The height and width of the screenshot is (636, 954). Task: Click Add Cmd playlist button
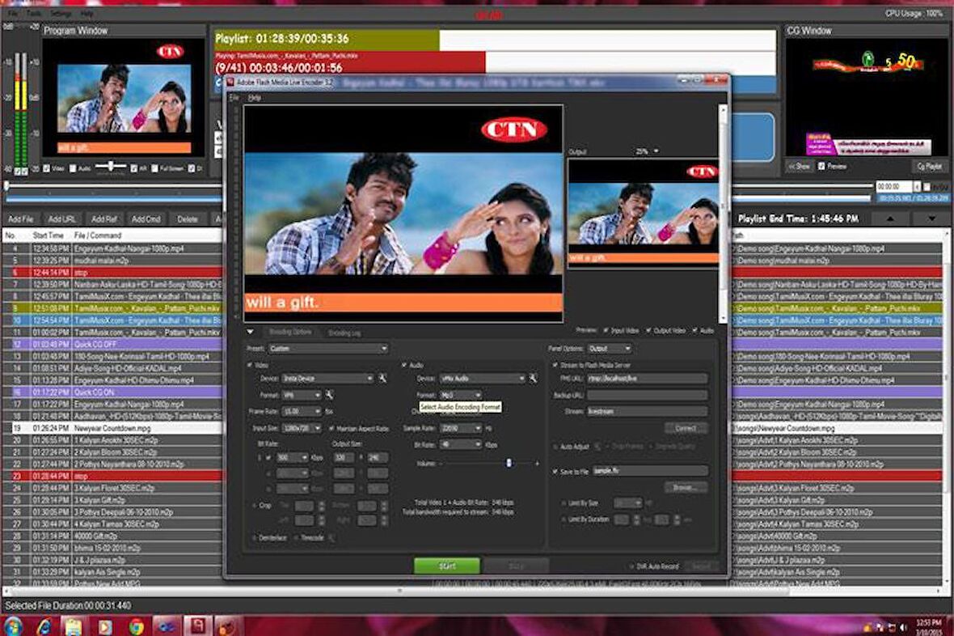click(146, 218)
